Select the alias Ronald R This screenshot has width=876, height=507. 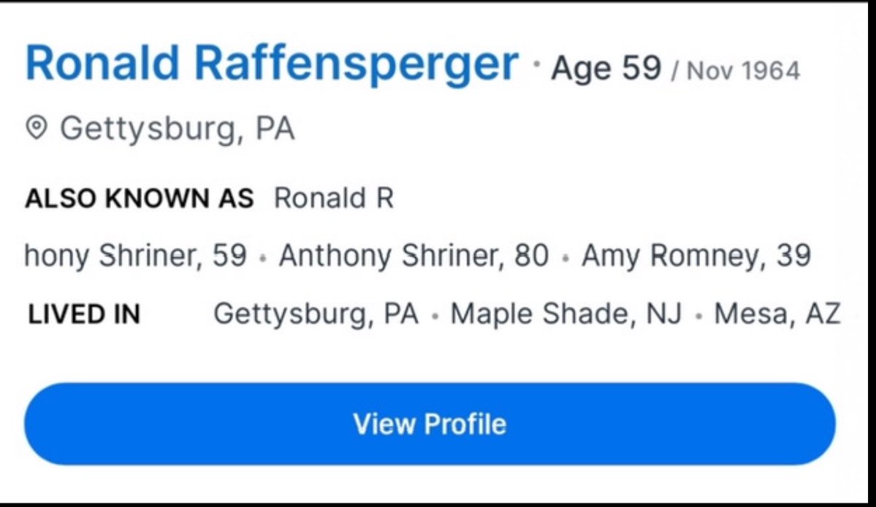(x=334, y=198)
